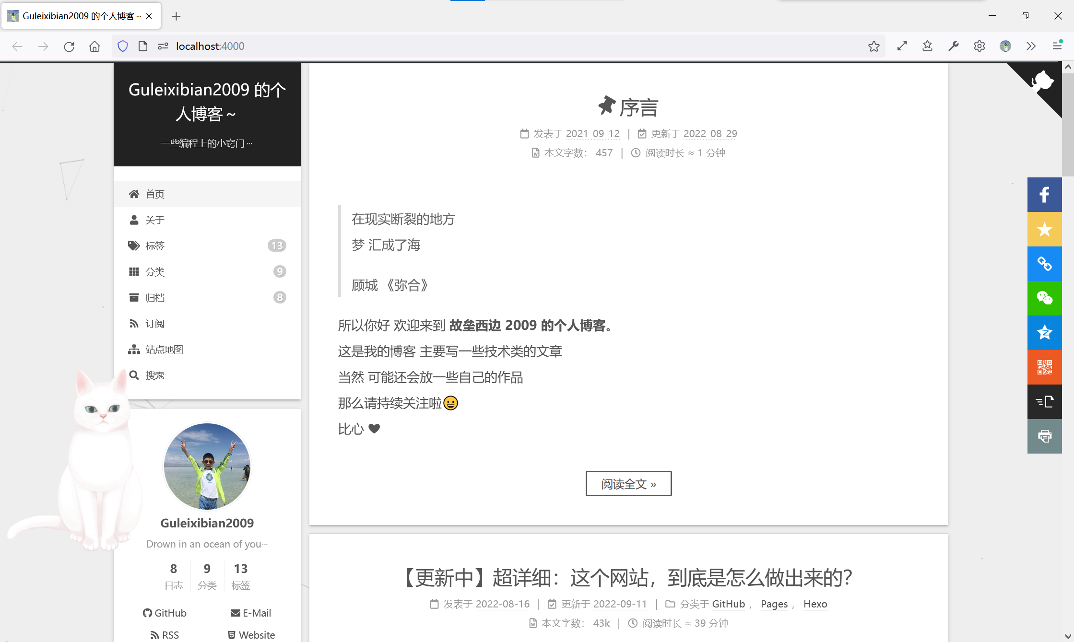This screenshot has height=642, width=1074.
Task: Open the 归档 archive menu item
Action: (x=155, y=298)
